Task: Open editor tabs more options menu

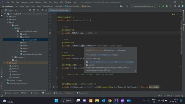Action: pyautogui.click(x=180, y=10)
